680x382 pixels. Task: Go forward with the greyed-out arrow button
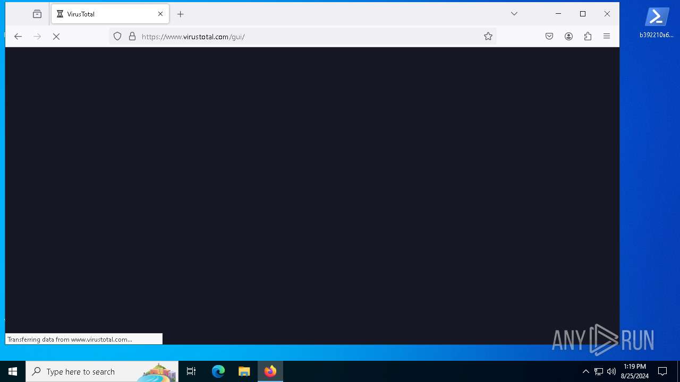click(x=37, y=36)
